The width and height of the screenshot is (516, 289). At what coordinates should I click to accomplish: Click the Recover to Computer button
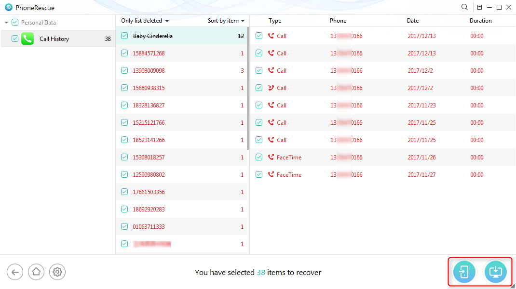point(495,272)
